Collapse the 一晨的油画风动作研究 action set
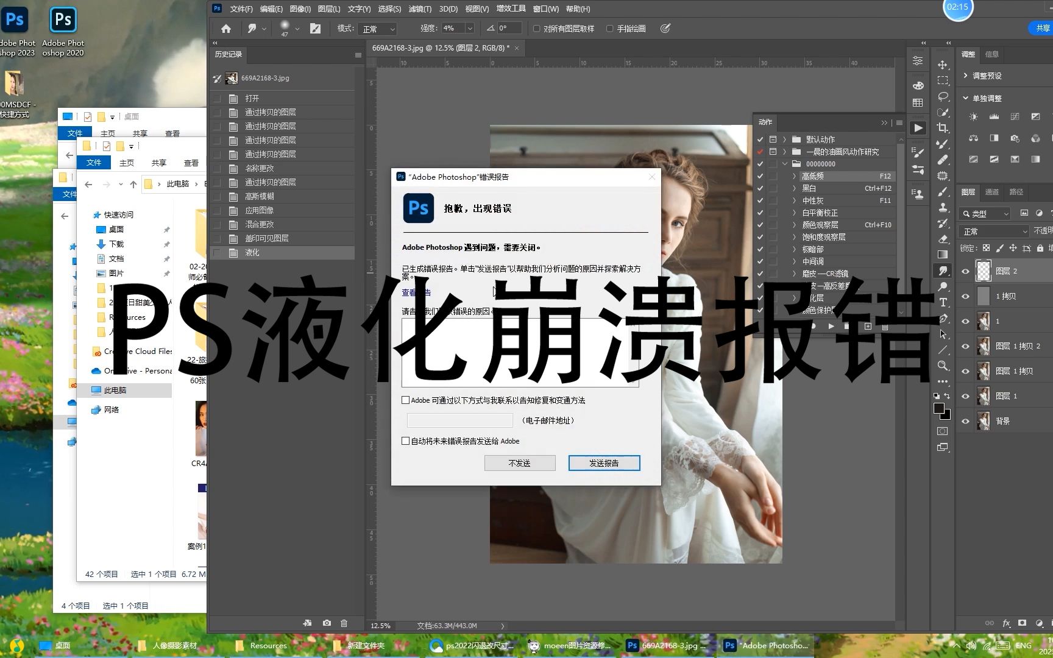This screenshot has height=658, width=1053. point(785,152)
